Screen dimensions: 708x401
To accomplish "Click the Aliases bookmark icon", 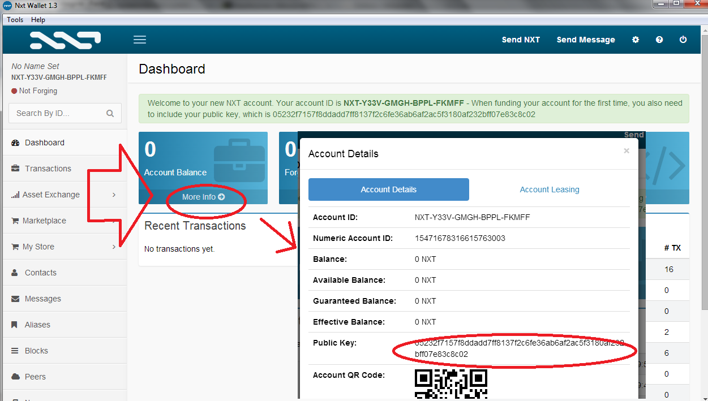I will click(x=14, y=325).
